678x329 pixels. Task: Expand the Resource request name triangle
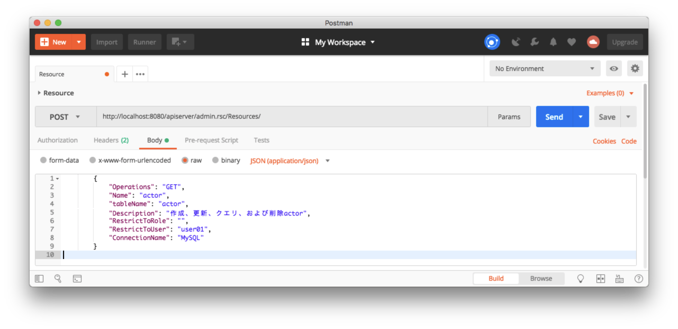(x=39, y=93)
